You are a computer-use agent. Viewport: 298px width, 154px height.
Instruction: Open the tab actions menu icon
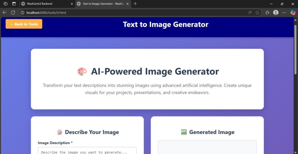coord(14,4)
